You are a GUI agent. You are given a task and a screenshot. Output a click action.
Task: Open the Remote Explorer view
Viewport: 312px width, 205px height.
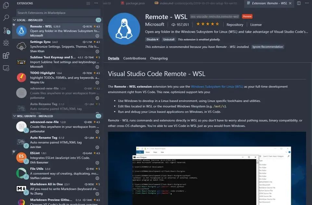[x=6, y=68]
